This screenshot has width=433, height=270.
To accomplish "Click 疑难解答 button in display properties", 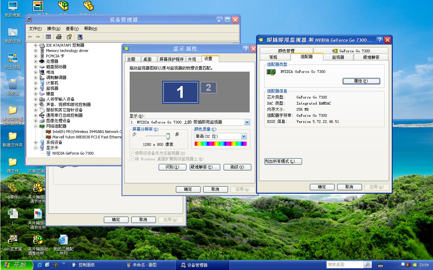I will tap(205, 167).
